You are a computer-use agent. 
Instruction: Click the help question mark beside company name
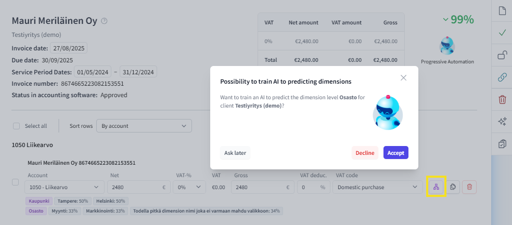pos(104,21)
